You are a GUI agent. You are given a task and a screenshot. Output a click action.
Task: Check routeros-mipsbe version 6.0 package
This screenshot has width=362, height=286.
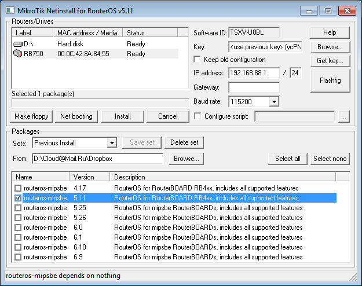(18, 228)
